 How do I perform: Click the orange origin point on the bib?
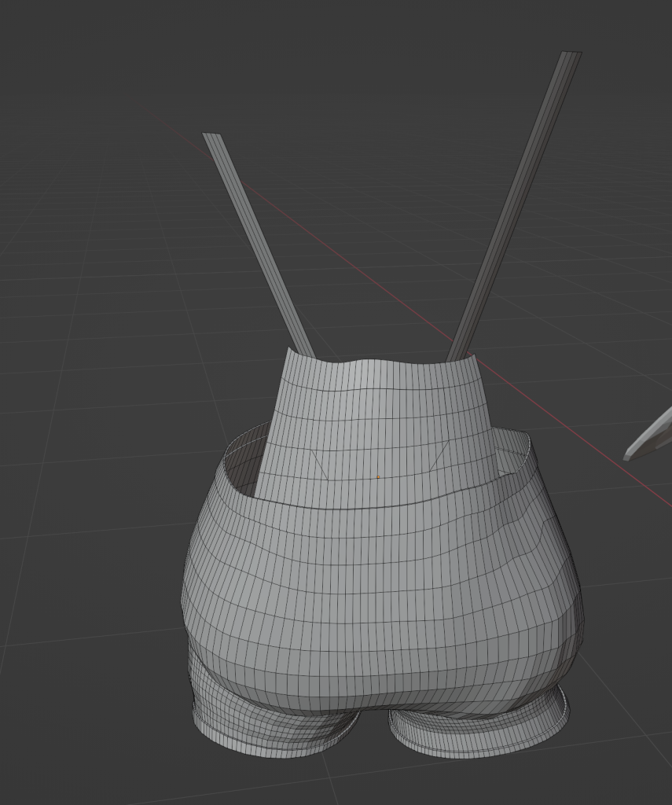[x=378, y=476]
